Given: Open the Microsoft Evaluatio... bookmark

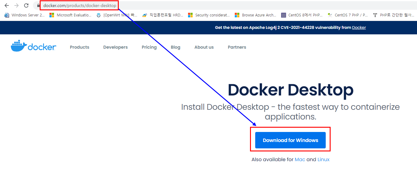Looking at the screenshot, I should point(70,15).
